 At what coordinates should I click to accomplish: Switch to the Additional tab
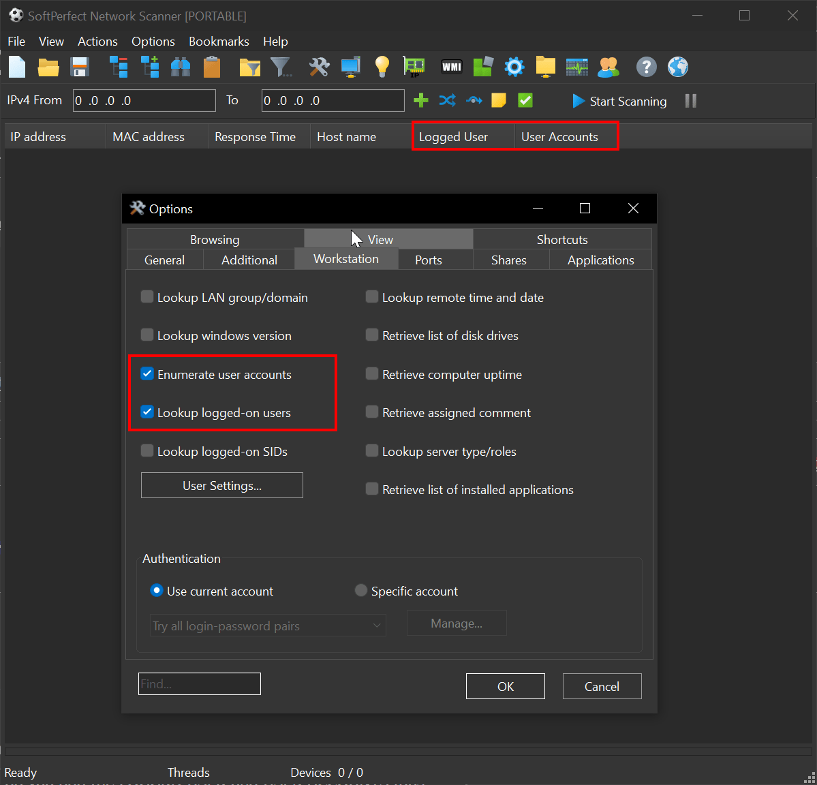point(249,260)
